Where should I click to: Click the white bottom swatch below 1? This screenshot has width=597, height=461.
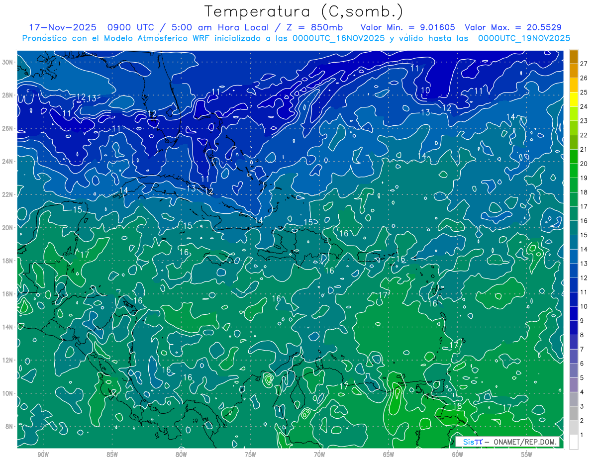pyautogui.click(x=574, y=442)
